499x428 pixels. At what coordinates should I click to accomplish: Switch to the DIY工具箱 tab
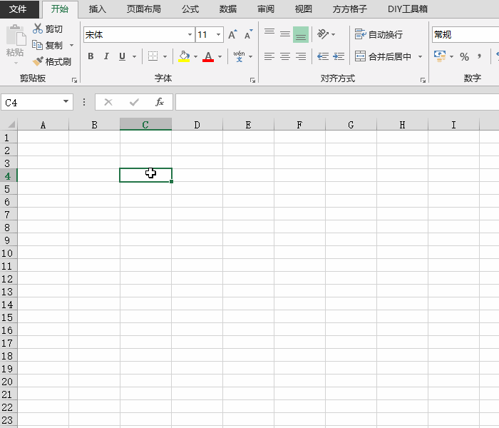tap(407, 9)
